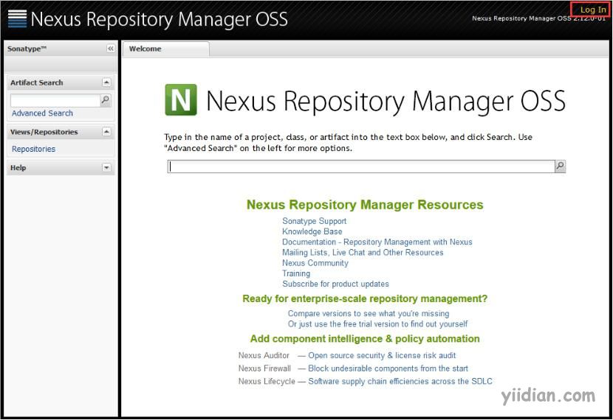Click the sidebar artifact search magnifier icon
The height and width of the screenshot is (420, 613).
pyautogui.click(x=105, y=100)
